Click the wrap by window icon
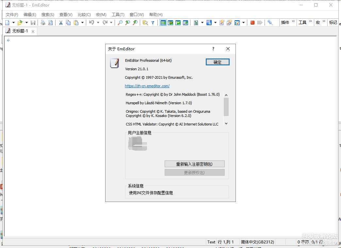 (x=178, y=23)
